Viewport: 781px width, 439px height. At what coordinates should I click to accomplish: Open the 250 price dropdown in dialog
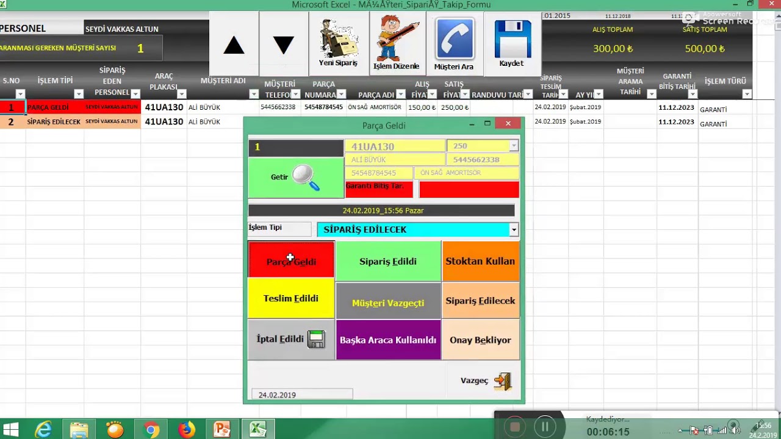point(514,146)
